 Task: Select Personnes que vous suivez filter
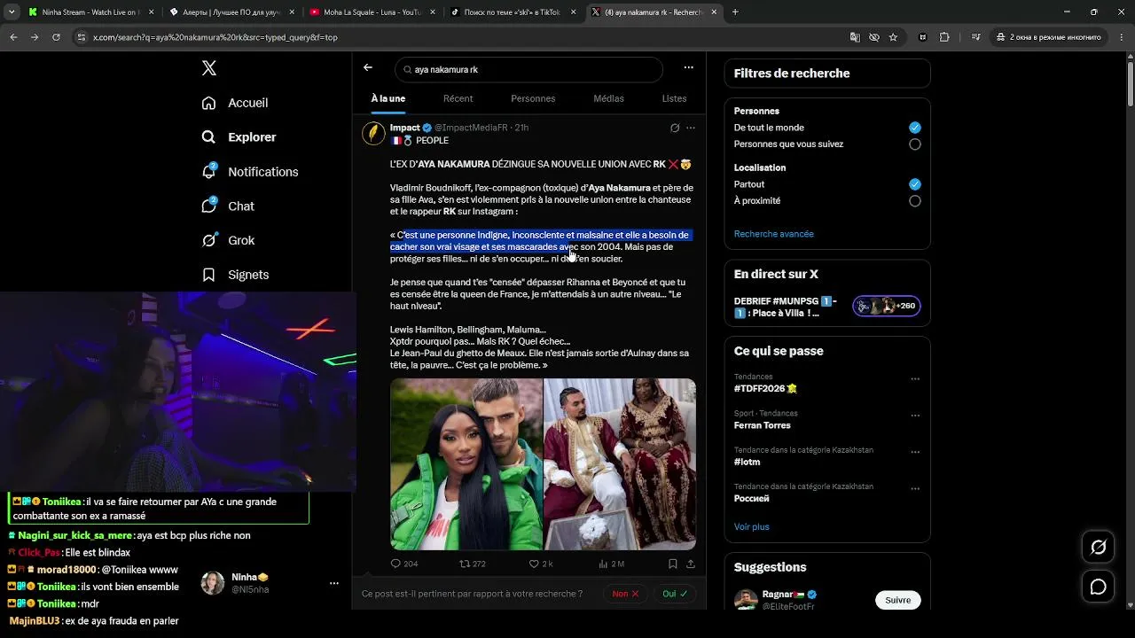point(915,144)
